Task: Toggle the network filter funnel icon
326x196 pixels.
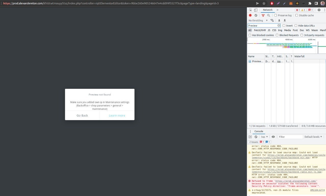Action: (263, 15)
